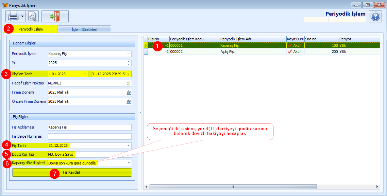
Task: Click the green checkmark icon in Hedef İşlem Noktası
Action: (128, 83)
